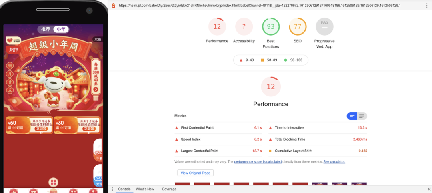Click the 13.7 s value
Image resolution: width=432 pixels, height=193 pixels.
257,151
